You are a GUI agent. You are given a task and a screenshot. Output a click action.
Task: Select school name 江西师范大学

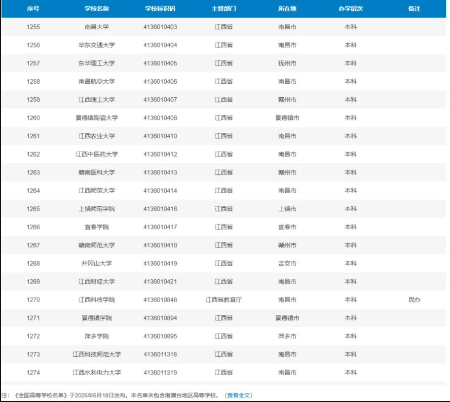point(97,191)
